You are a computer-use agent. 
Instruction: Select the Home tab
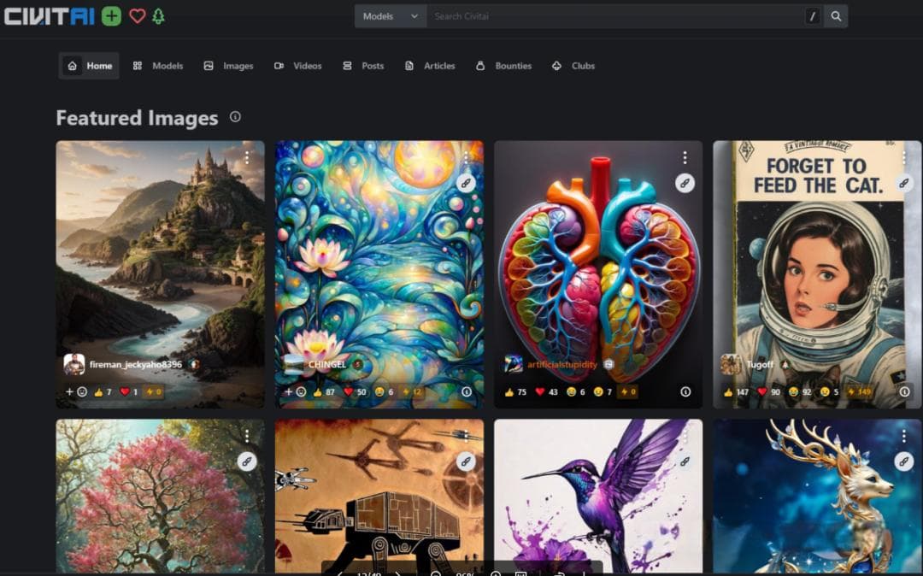coord(89,66)
